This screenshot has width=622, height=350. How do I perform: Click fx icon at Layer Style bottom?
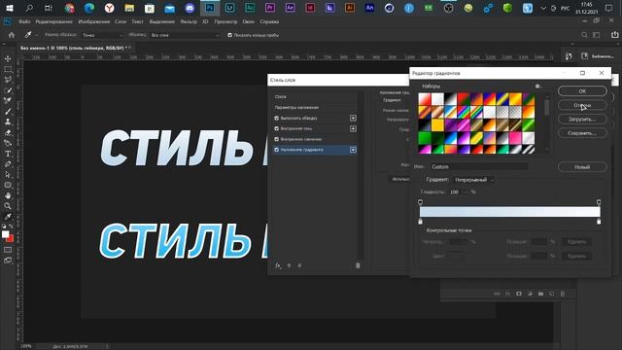[x=278, y=265]
